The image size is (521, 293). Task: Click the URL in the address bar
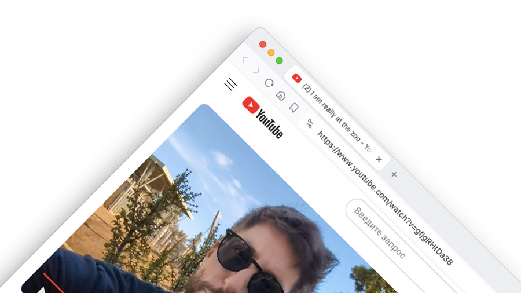(385, 198)
